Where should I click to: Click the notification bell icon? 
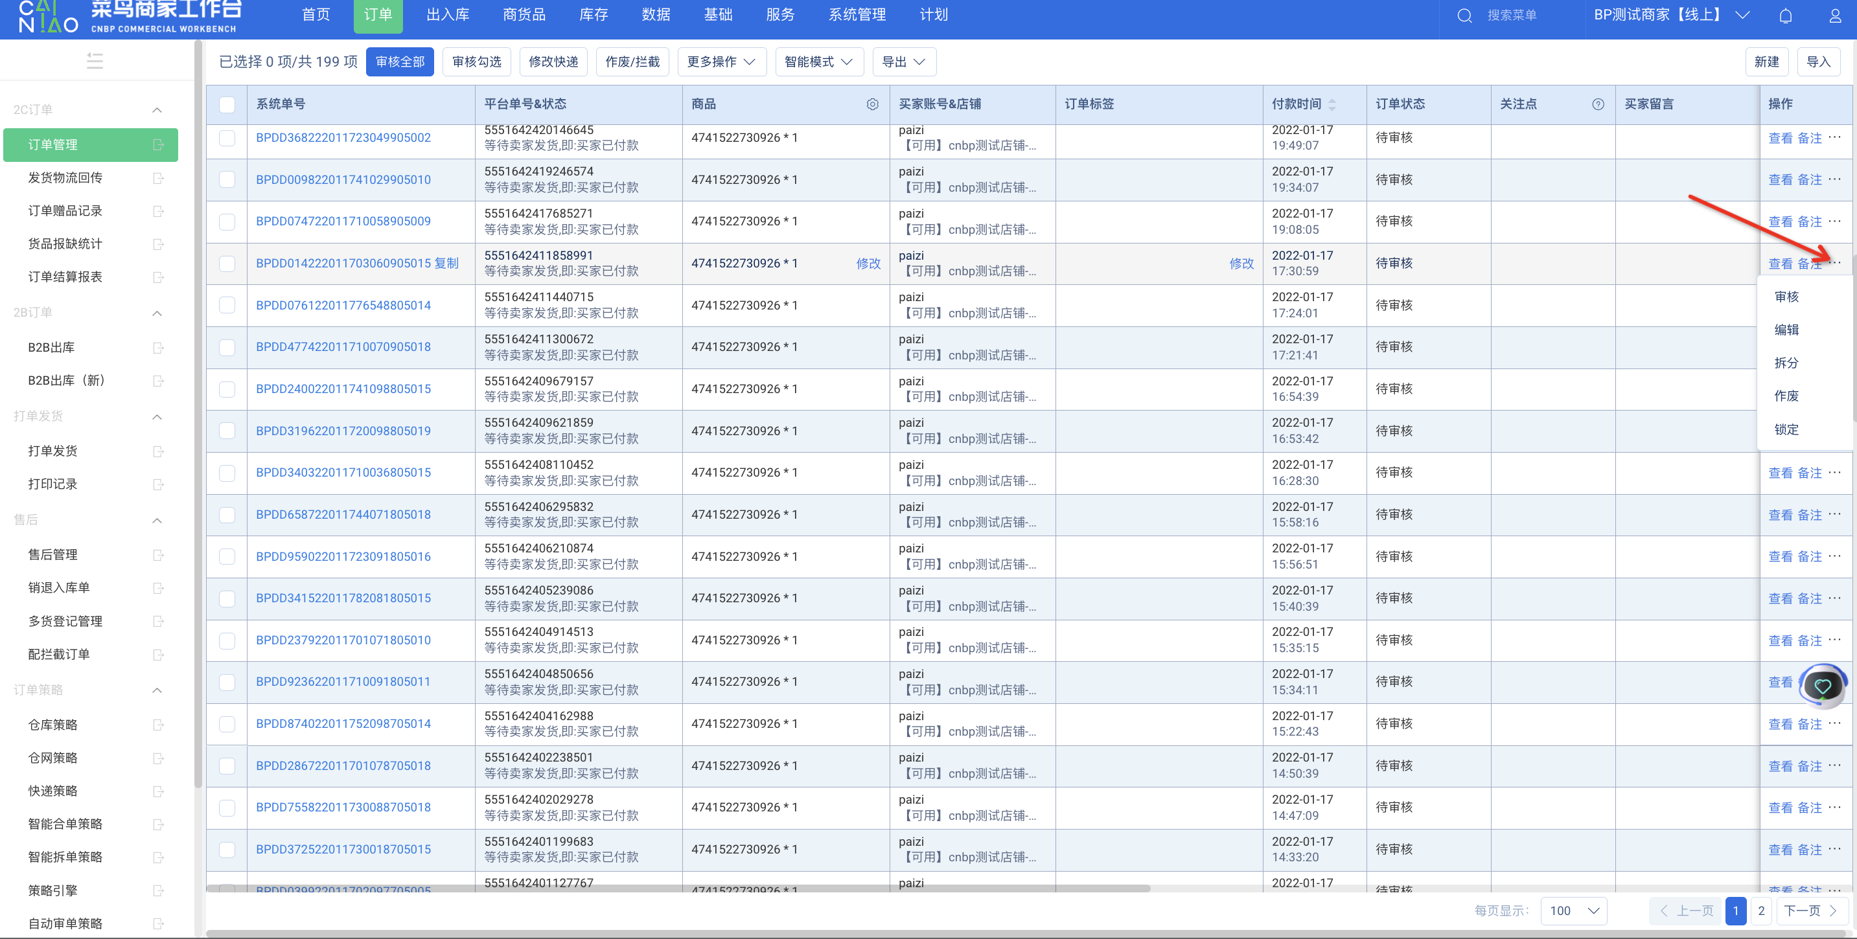[1785, 15]
